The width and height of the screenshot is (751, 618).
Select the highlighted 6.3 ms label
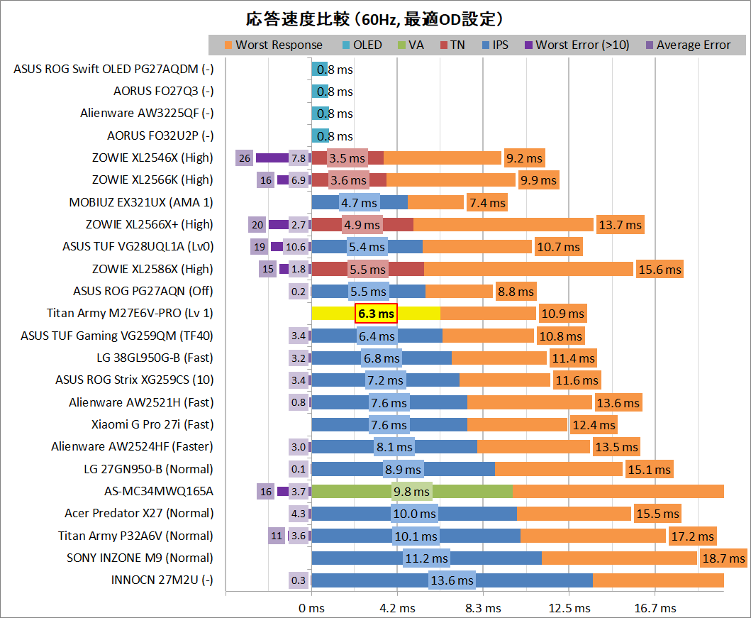(x=376, y=314)
